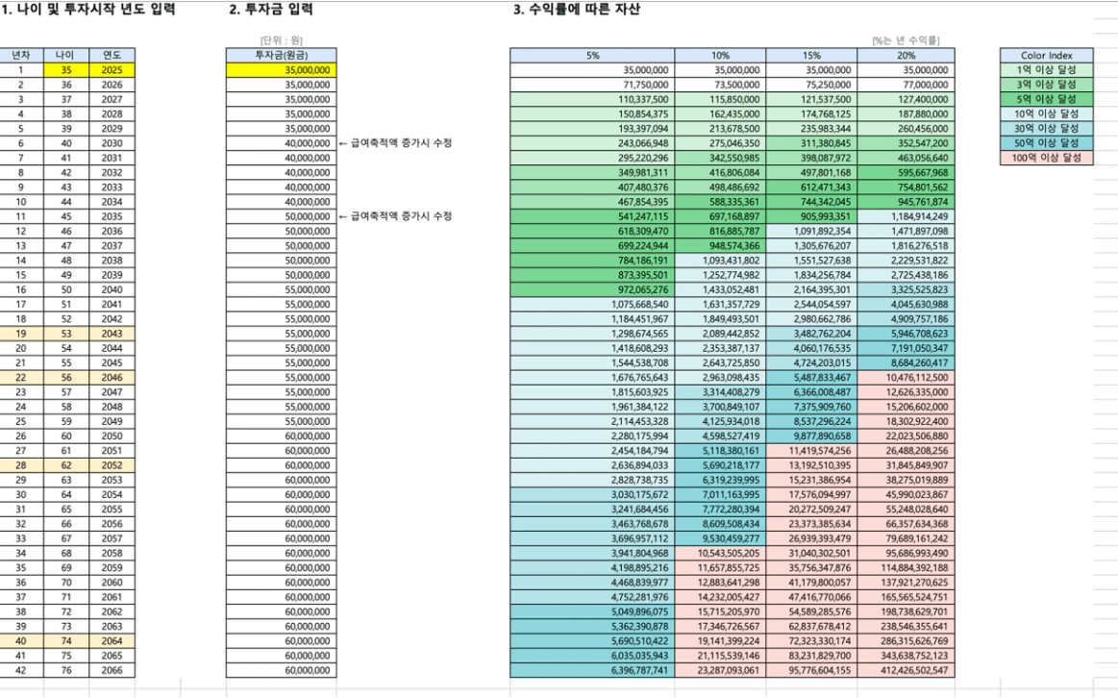The image size is (1118, 698).
Task: Select the 20% column cell 77,000,000
Action: tap(906, 85)
